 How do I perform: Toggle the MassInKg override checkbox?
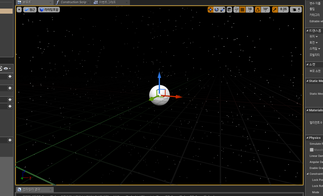[x=312, y=150]
